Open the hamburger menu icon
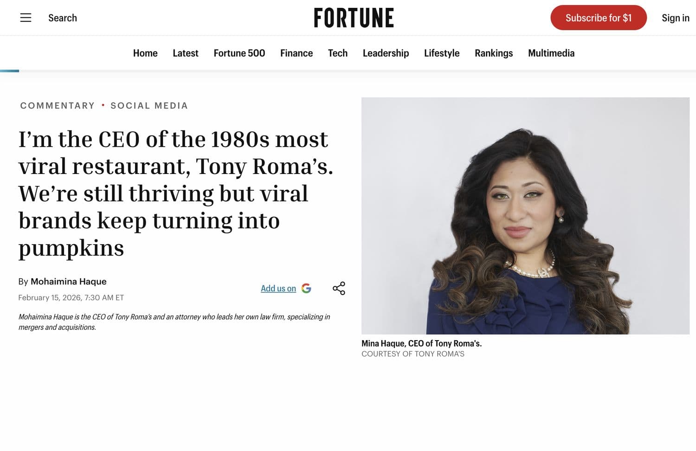This screenshot has width=696, height=451. pos(26,18)
